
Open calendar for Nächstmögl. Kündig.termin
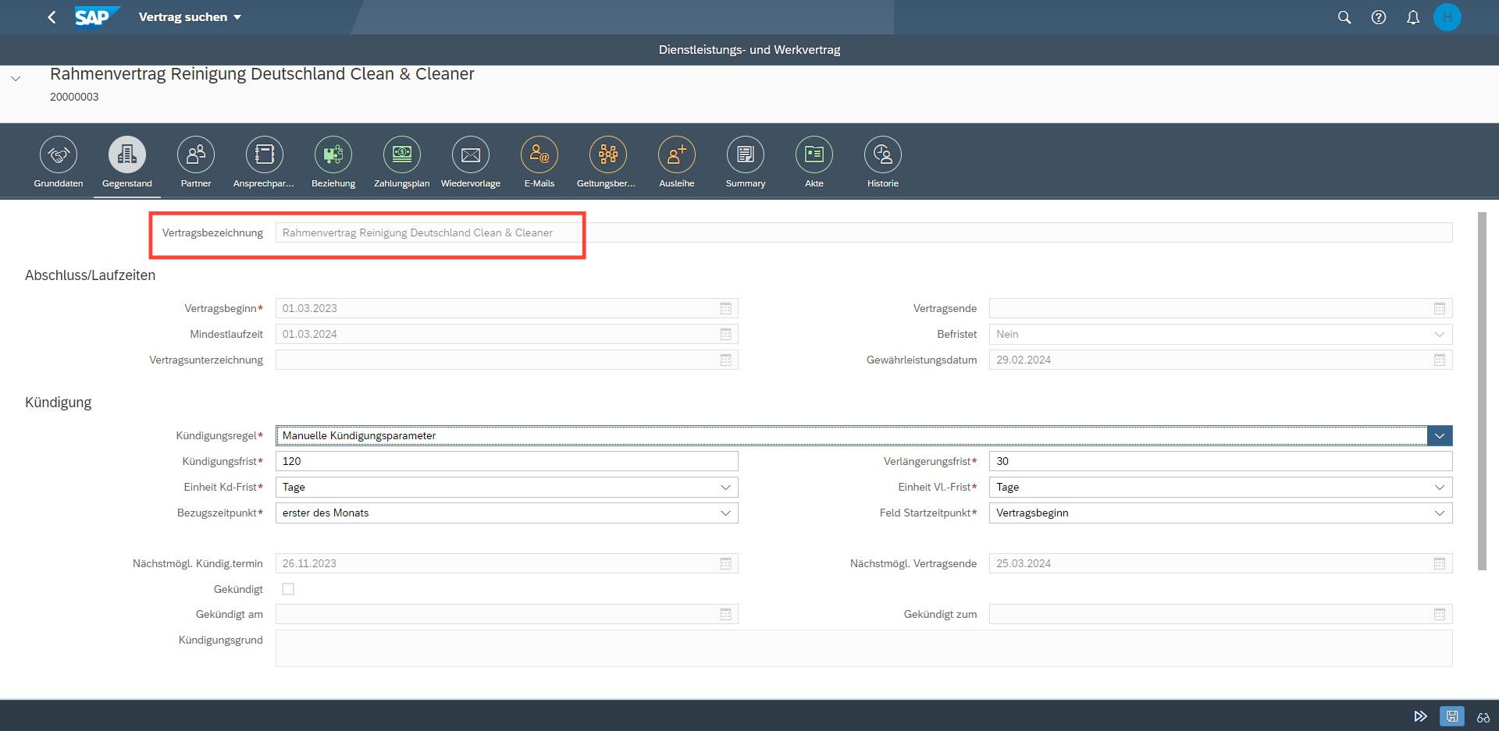pyautogui.click(x=725, y=563)
